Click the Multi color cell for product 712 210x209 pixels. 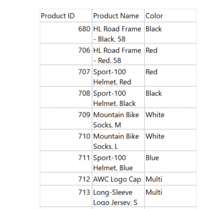170,179
